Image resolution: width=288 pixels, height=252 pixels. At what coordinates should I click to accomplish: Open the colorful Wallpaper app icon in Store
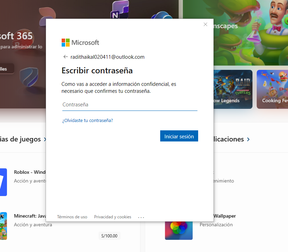179,230
